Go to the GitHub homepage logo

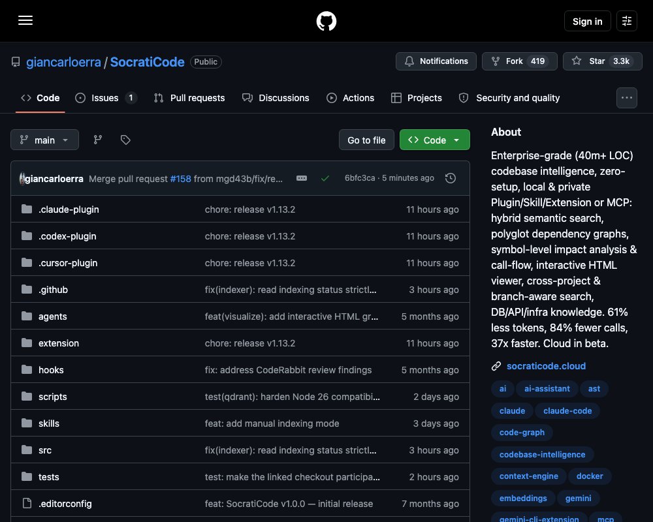point(326,21)
